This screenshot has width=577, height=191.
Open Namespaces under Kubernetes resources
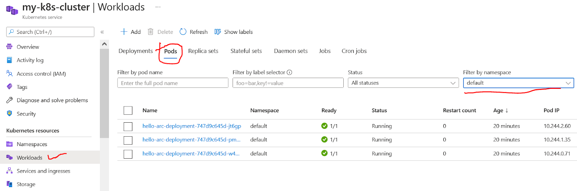[x=32, y=144]
